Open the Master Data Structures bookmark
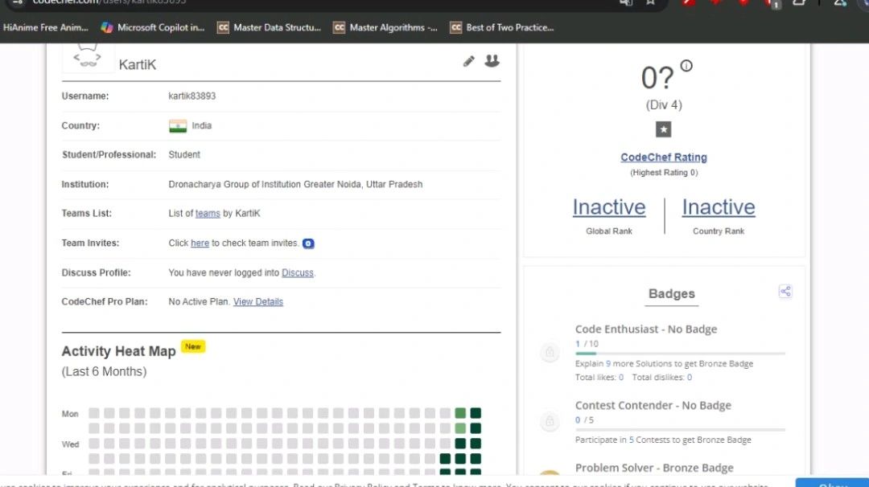Viewport: 869px width, 487px height. click(270, 27)
